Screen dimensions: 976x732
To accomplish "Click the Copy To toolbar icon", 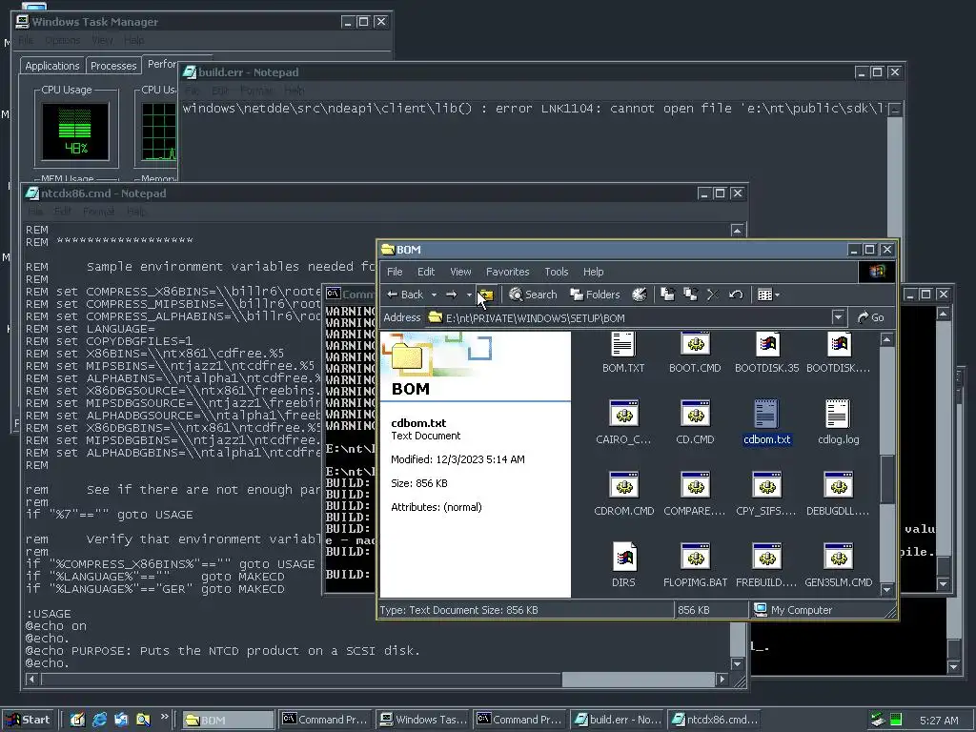I will click(690, 295).
